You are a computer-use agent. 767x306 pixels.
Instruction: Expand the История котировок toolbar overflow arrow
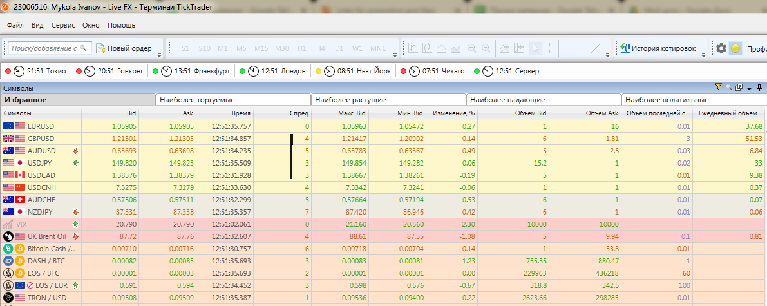[x=703, y=56]
